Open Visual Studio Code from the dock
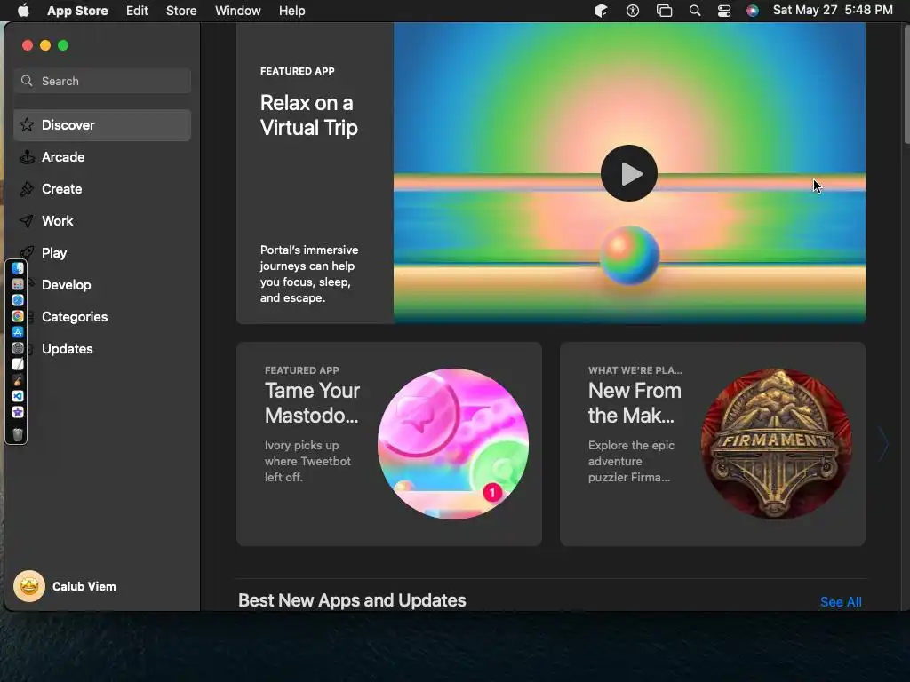The width and height of the screenshot is (910, 682). point(18,396)
